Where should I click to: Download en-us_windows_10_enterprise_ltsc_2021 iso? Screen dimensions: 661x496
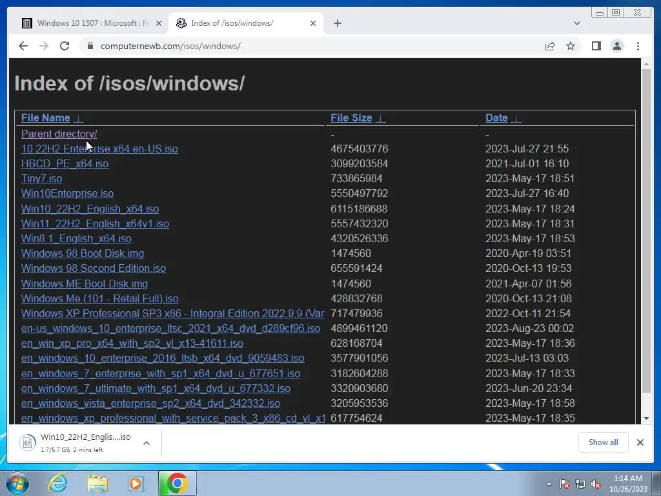click(x=170, y=328)
